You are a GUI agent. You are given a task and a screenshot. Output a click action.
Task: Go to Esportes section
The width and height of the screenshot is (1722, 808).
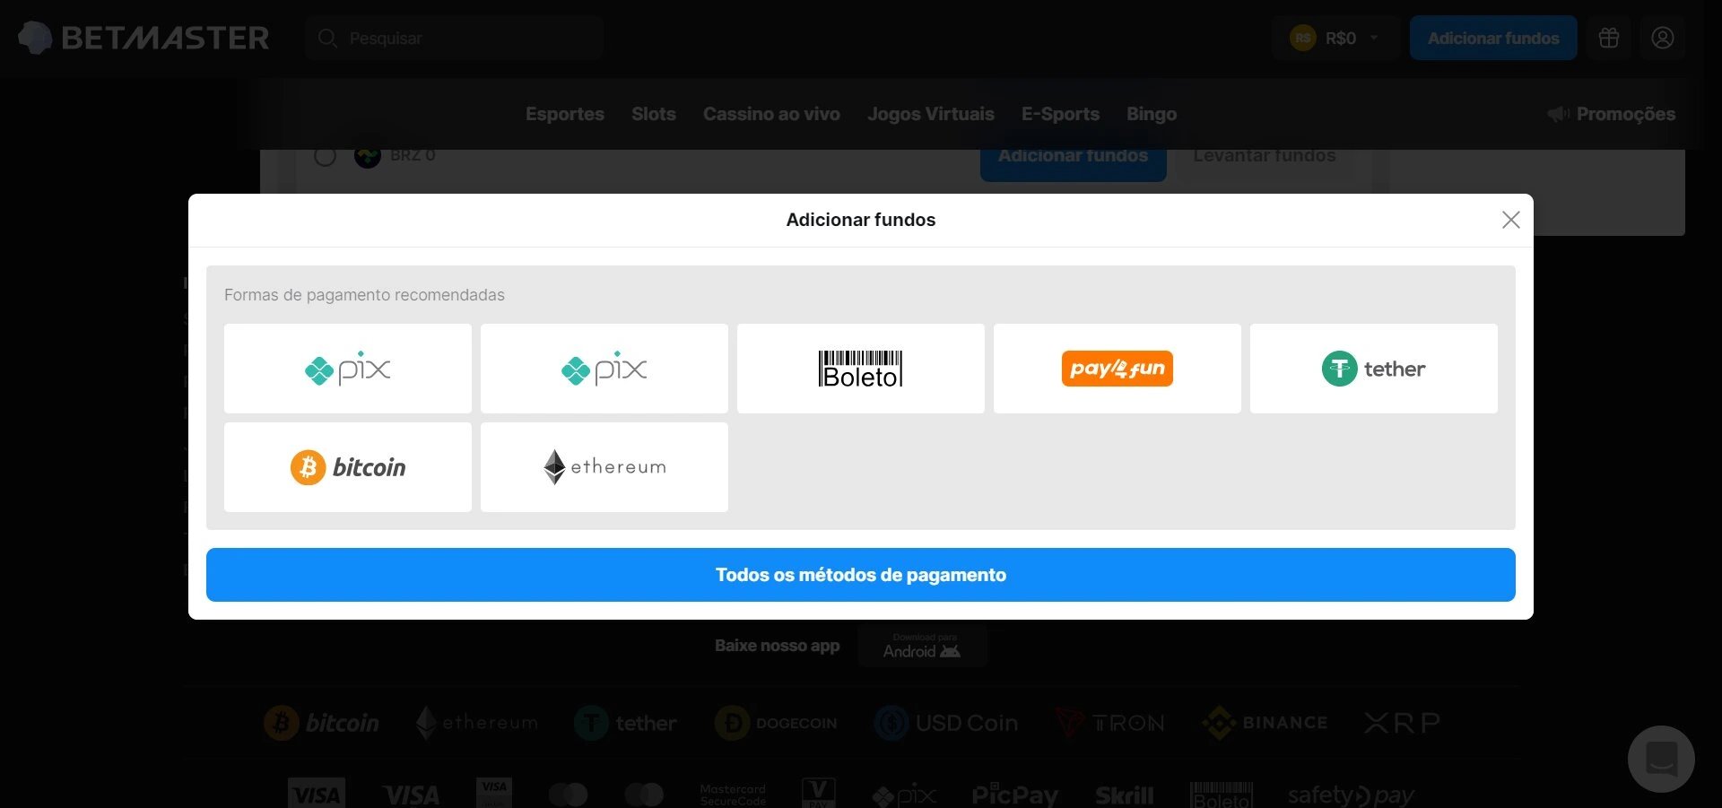[564, 114]
